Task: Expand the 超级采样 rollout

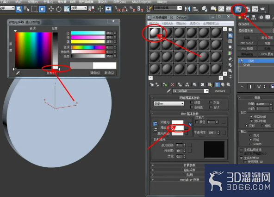Action: click(190, 170)
